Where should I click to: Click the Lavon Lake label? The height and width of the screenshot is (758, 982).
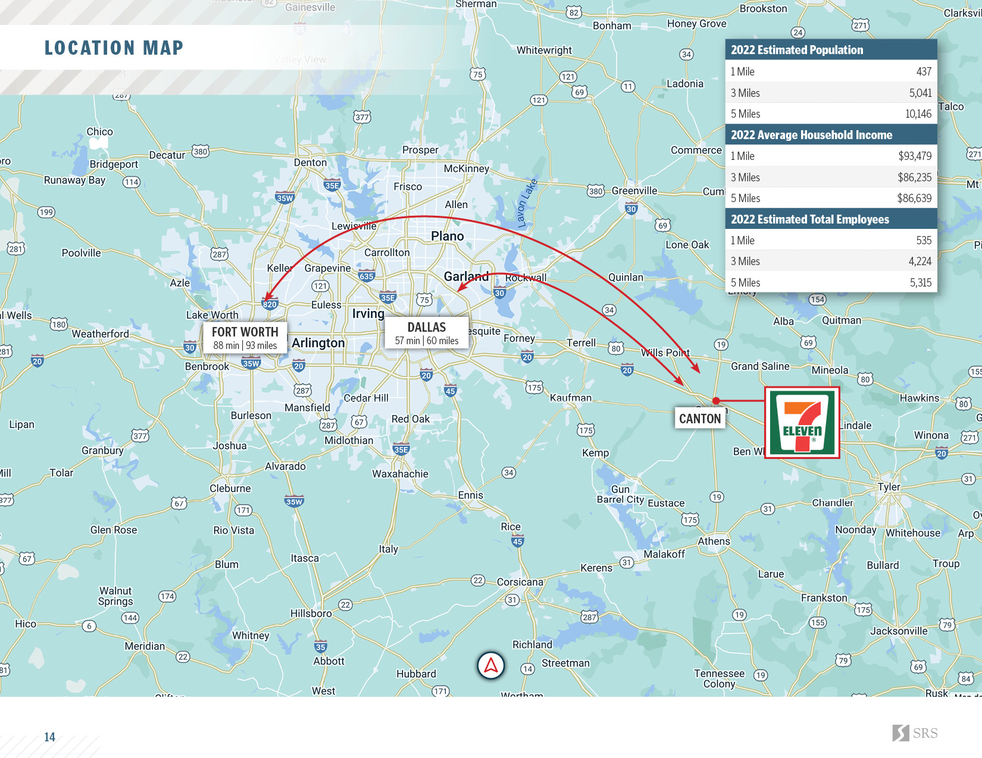click(527, 203)
